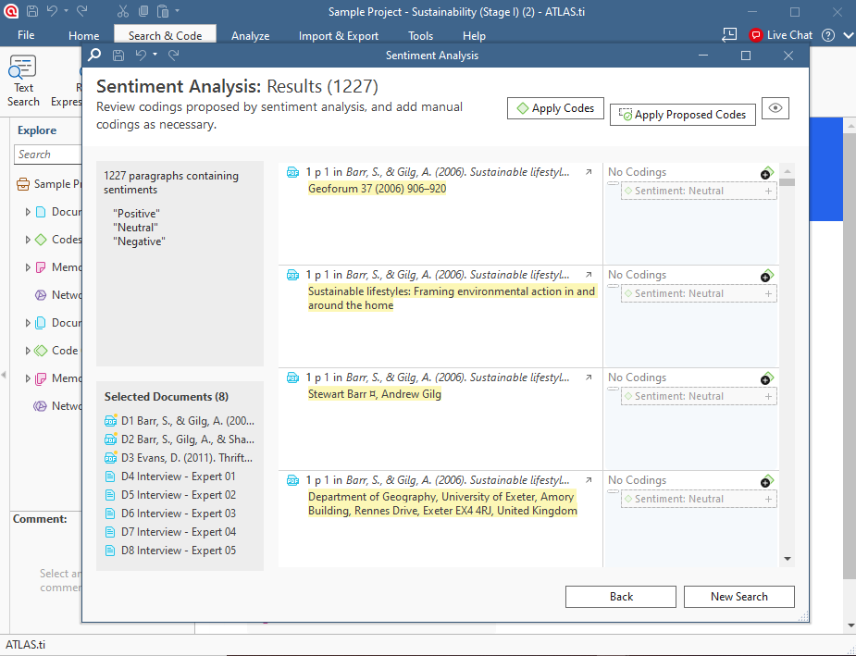Switch to the Analyze tab
This screenshot has height=656, width=856.
pyautogui.click(x=250, y=35)
